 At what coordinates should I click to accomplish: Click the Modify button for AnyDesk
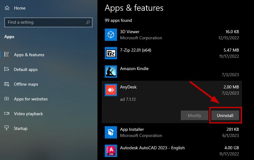pyautogui.click(x=194, y=115)
